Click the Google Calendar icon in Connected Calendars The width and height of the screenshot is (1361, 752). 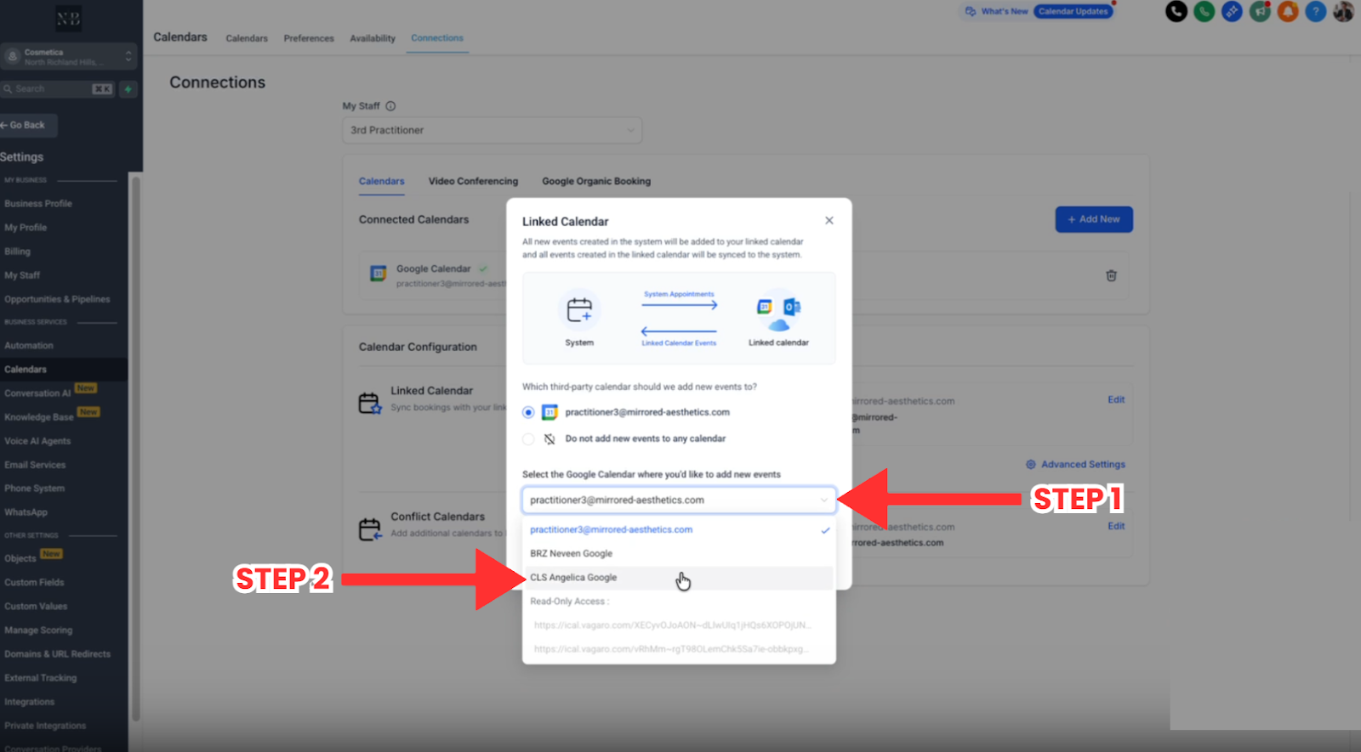(379, 274)
